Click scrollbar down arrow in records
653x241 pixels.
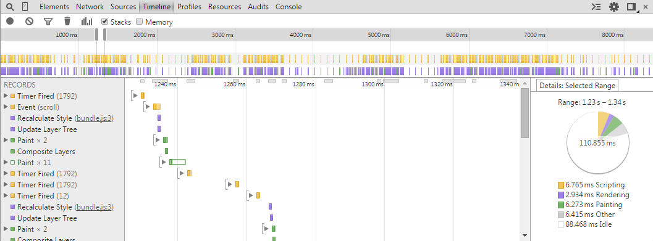(525, 235)
